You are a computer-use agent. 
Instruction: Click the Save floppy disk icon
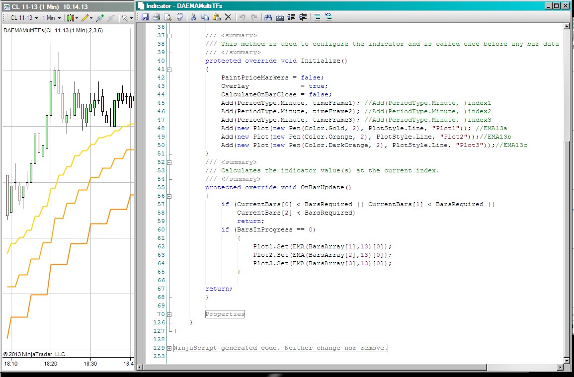point(145,17)
